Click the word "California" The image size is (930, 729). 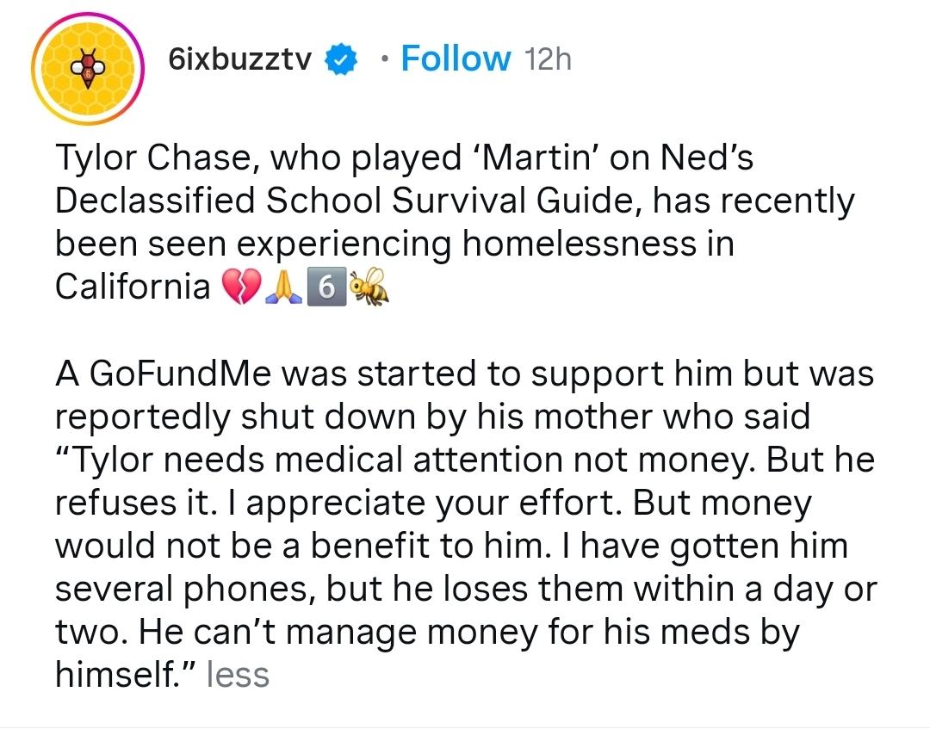[133, 287]
